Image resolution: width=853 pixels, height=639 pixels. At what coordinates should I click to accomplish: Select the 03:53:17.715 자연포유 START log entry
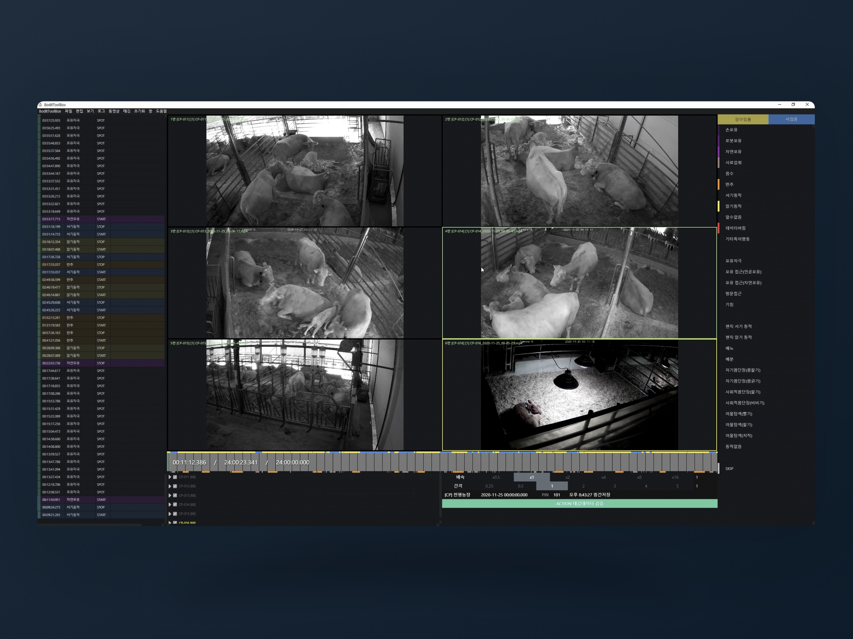click(x=73, y=219)
